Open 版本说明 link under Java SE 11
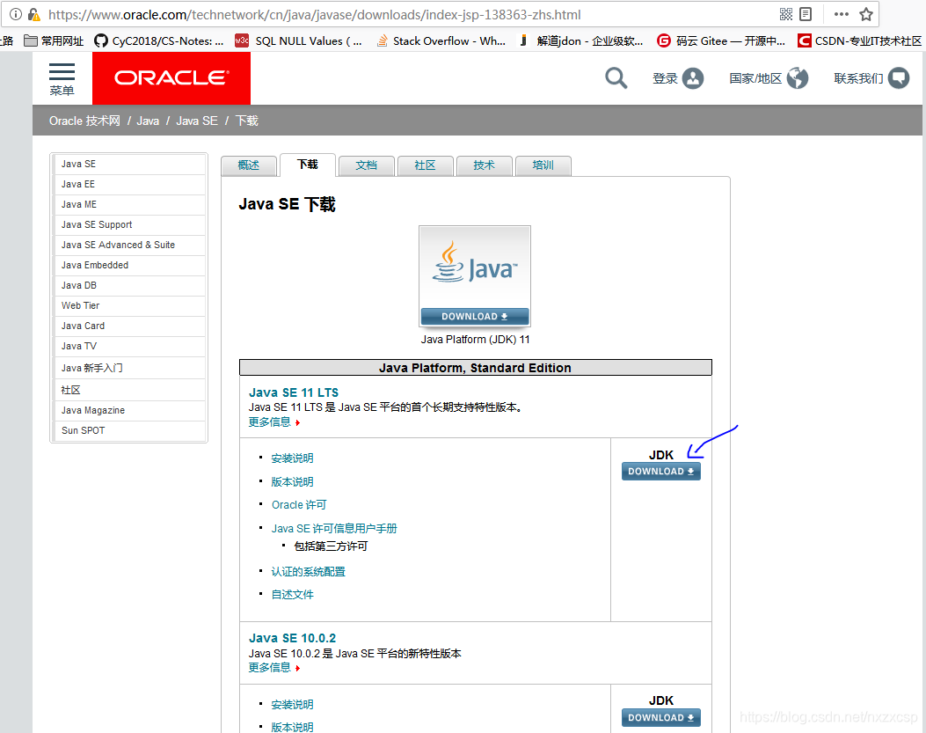926x733 pixels. coord(292,481)
